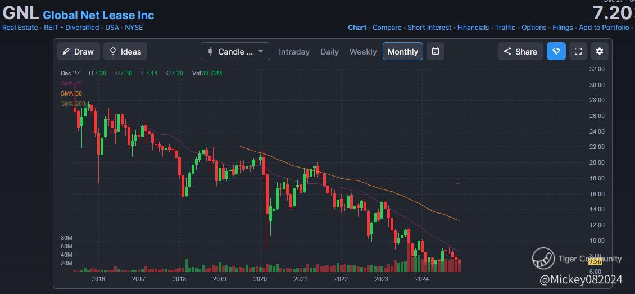Click the 7.20 current price tag
The image size is (635, 294).
point(595,262)
